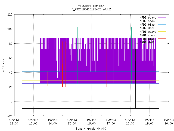Image resolution: width=174 pixels, height=131 pixels.
Task: Click the double black NPD1 defl spike after 18:00
Action: tap(135, 78)
